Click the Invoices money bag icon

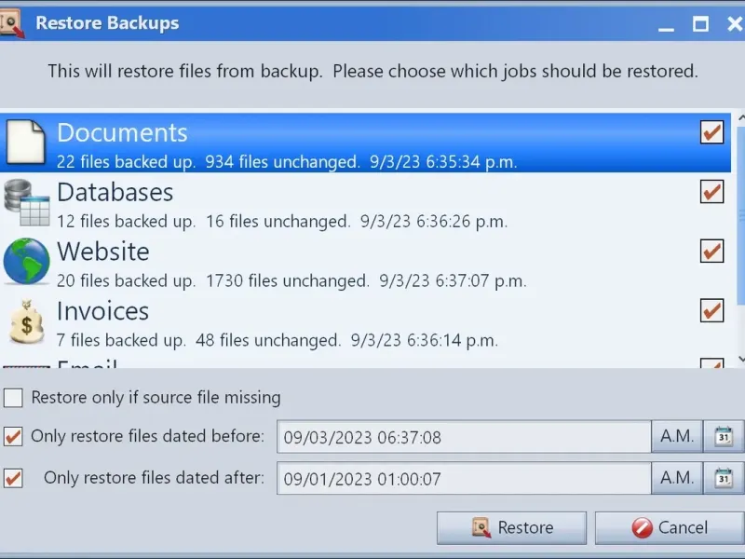tap(26, 321)
